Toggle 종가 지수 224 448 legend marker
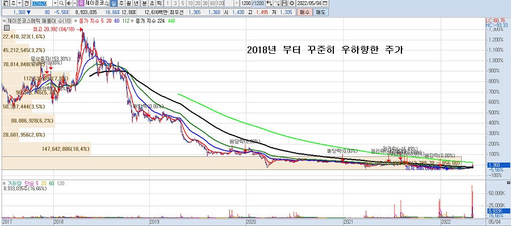 click(x=132, y=21)
